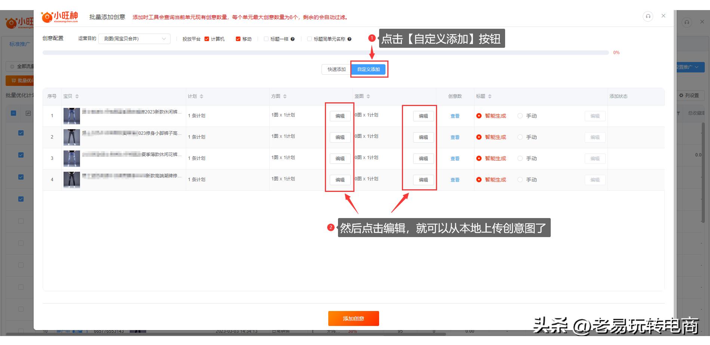The height and width of the screenshot is (345, 710).
Task: Click the headset support icon in dialog header
Action: (648, 16)
